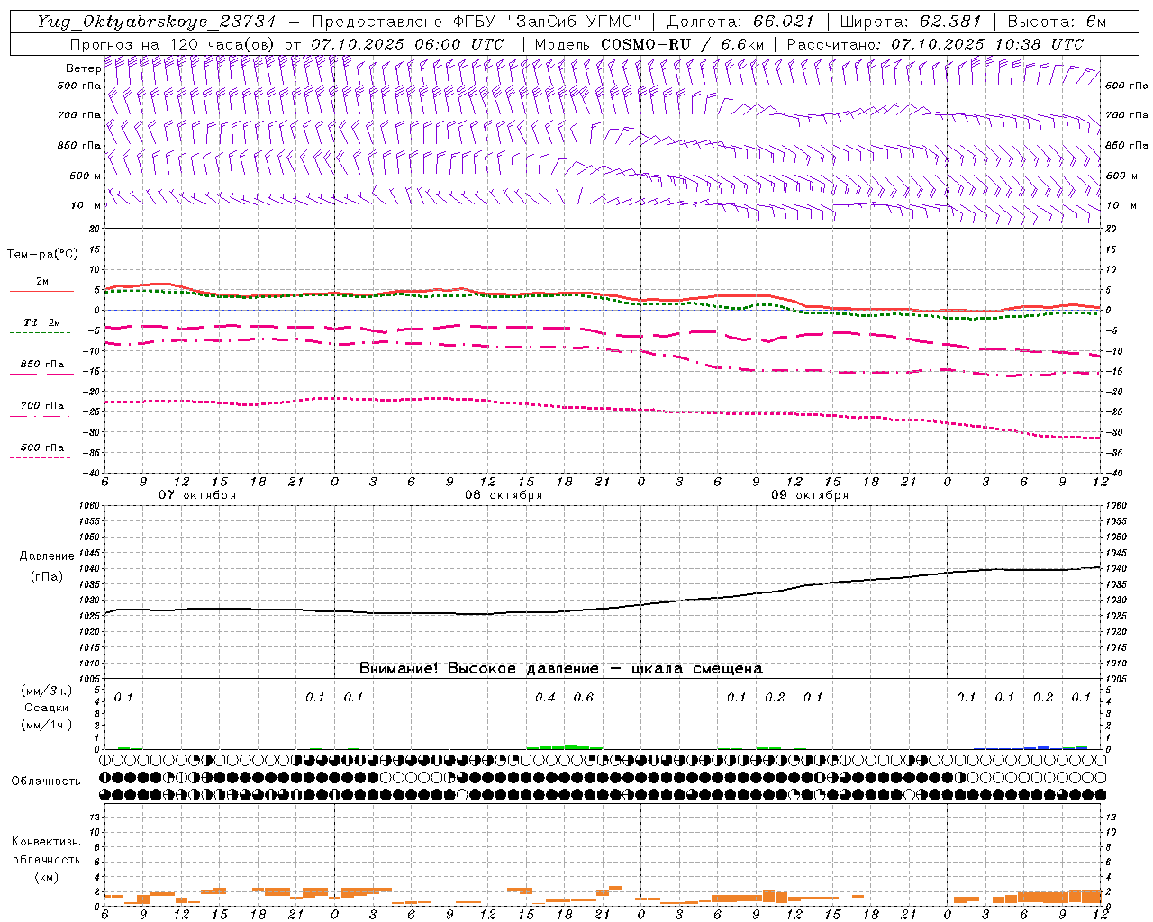The height and width of the screenshot is (922, 1153).
Task: Select the Осадки panel label
Action: [x=47, y=708]
